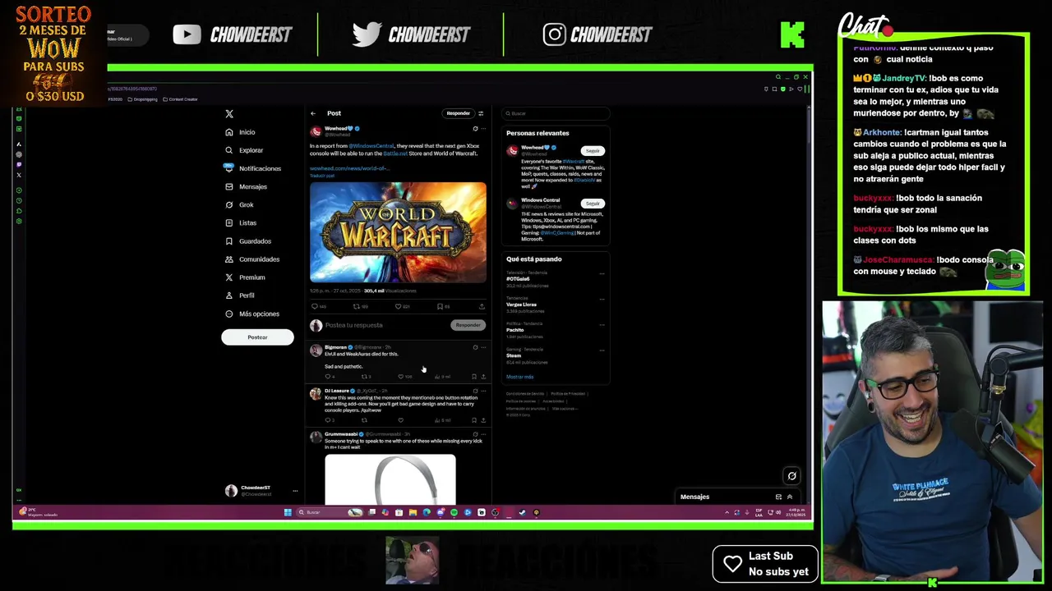This screenshot has width=1052, height=591.
Task: Open more options for Vargas Llosa trend
Action: pos(602,299)
